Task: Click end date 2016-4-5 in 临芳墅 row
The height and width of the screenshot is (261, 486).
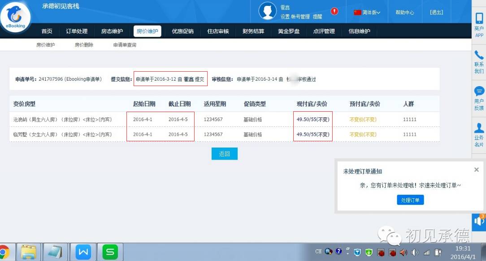Action: 178,135
